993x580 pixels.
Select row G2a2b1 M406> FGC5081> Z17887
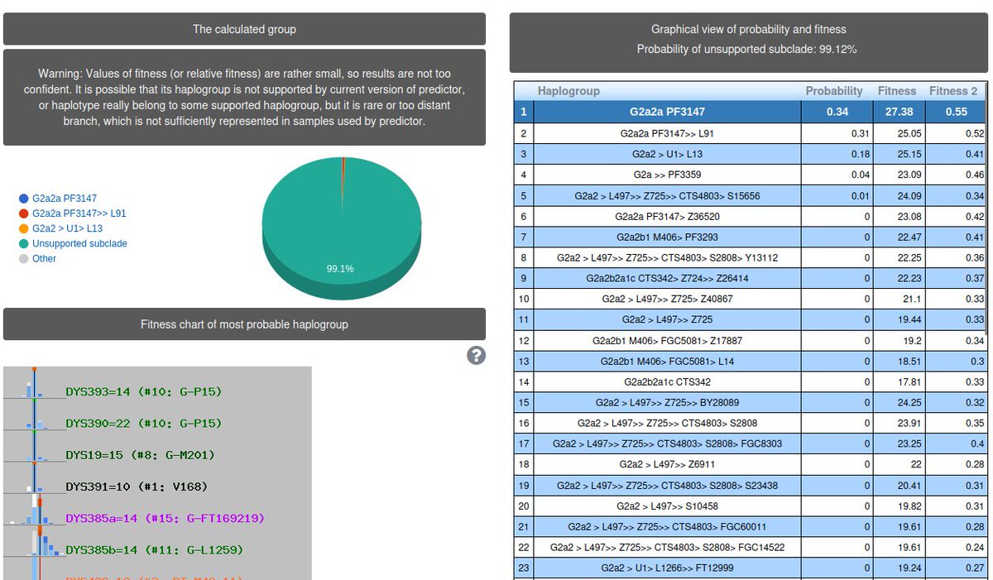coord(751,340)
